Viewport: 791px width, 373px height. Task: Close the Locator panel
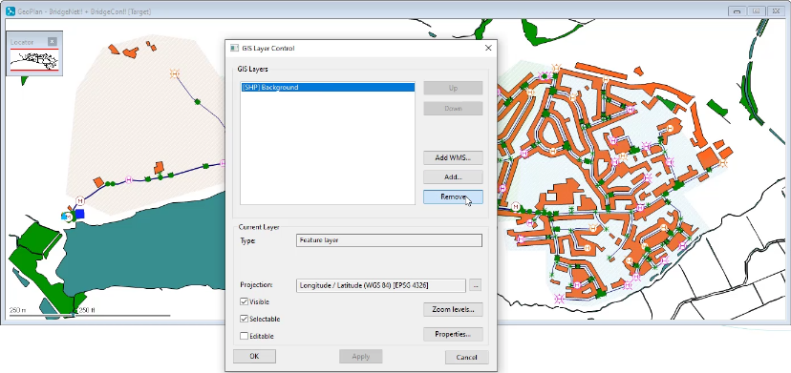coord(52,42)
